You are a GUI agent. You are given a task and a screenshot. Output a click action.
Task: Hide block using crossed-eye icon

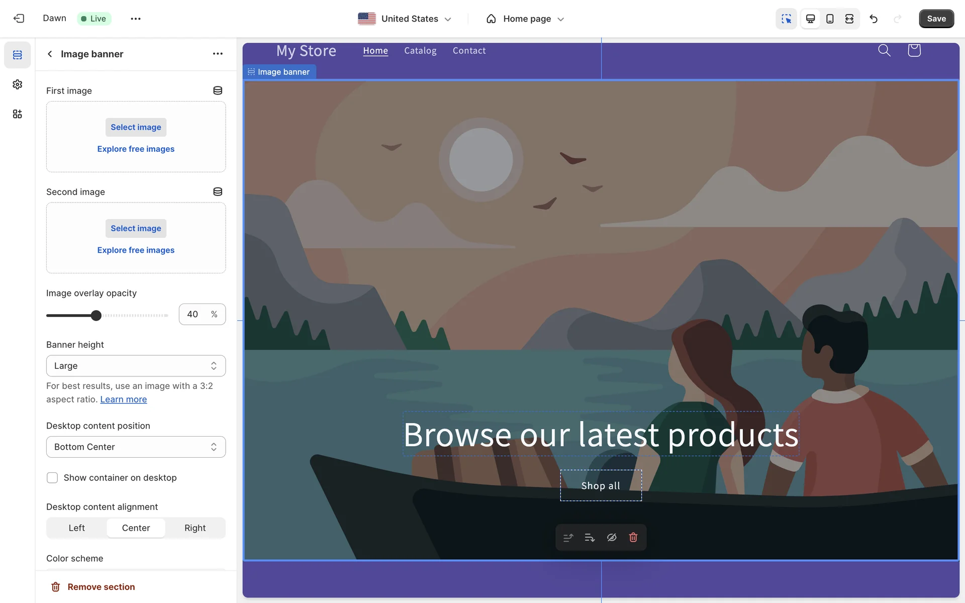(x=612, y=538)
